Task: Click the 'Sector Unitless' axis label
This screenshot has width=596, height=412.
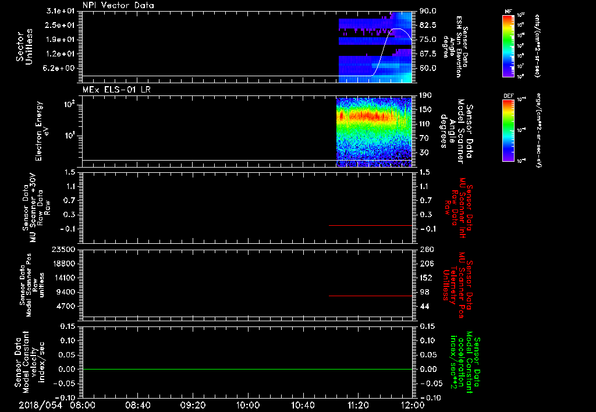Action: pyautogui.click(x=24, y=47)
